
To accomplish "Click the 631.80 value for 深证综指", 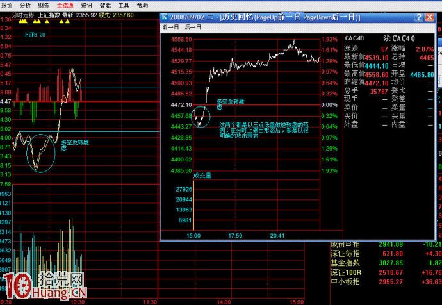I will [x=393, y=254].
